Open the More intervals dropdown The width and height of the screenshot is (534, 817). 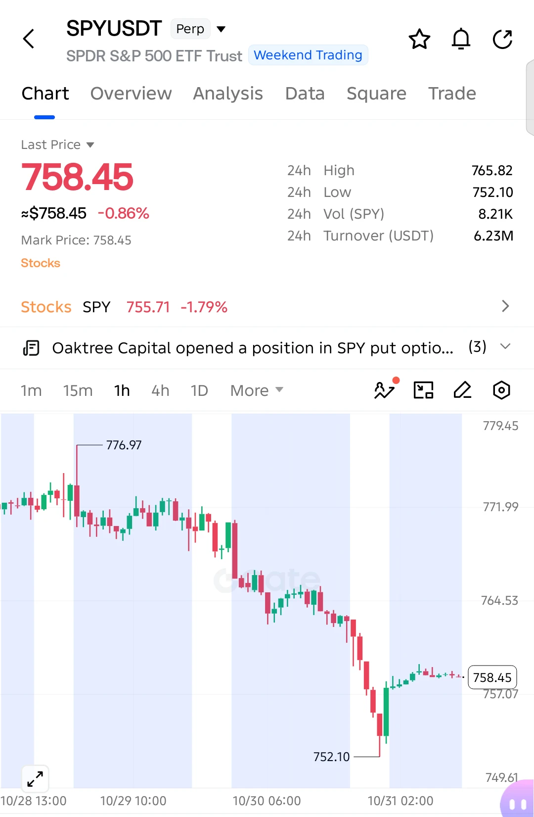tap(257, 390)
